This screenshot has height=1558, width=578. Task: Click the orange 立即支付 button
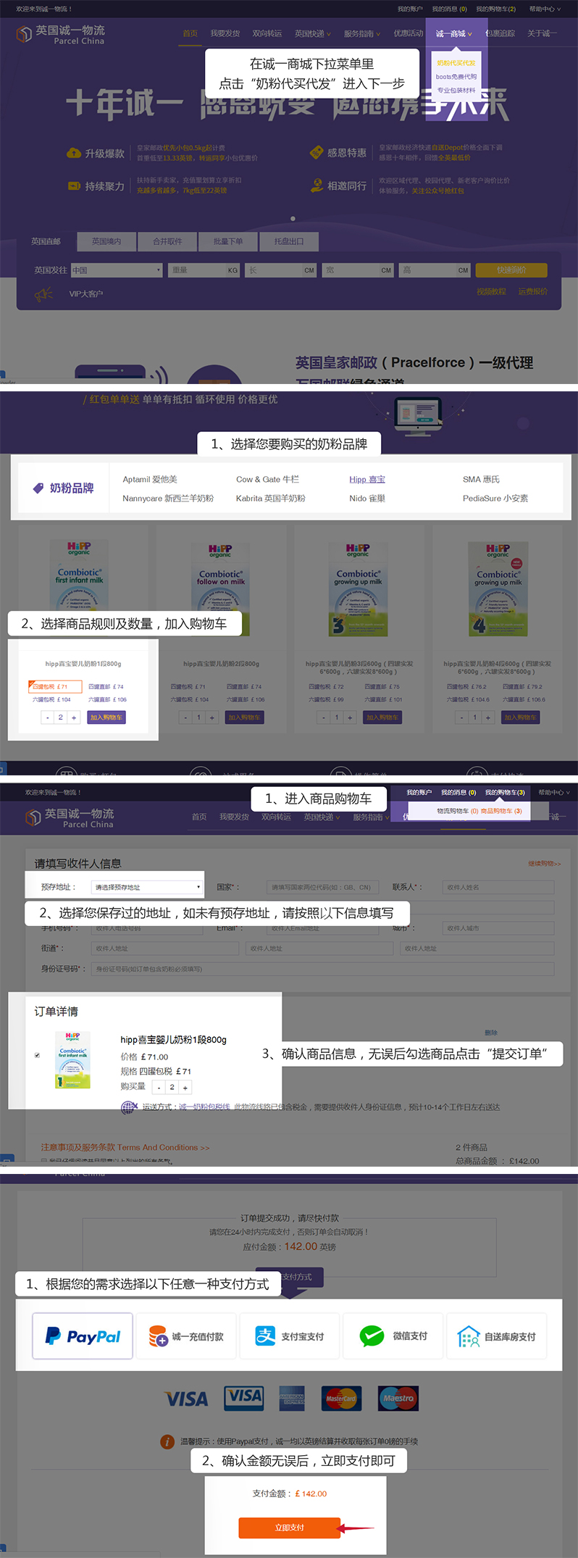click(290, 1527)
